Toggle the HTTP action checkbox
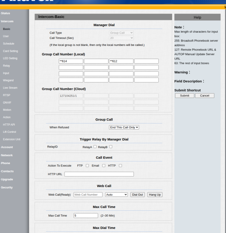This screenshot has width=226, height=233. click(120, 165)
